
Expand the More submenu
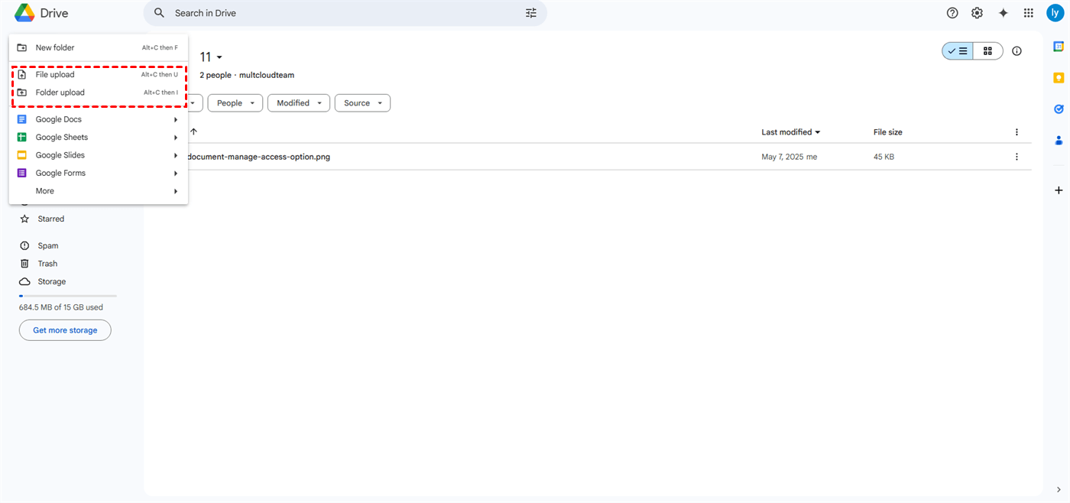(99, 191)
